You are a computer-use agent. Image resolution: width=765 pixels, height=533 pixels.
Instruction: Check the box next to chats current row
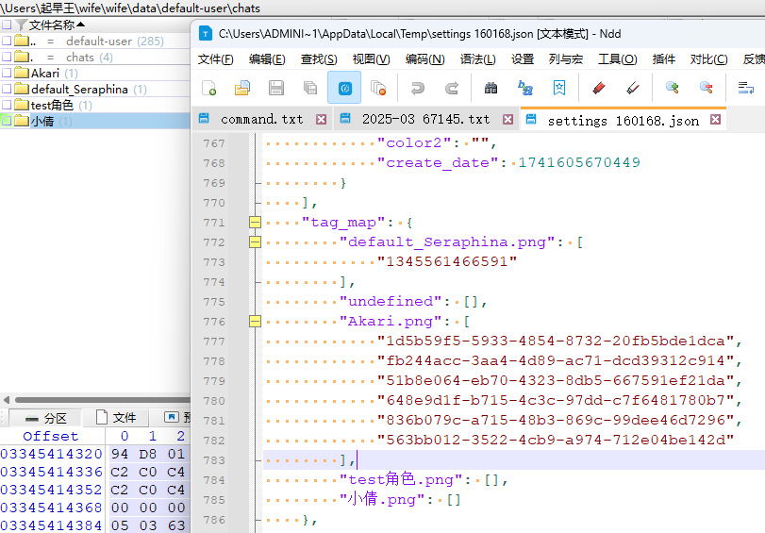[x=7, y=57]
